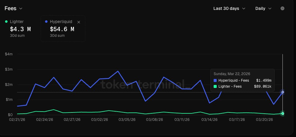Click the $3m y-axis label
The image size is (296, 137).
pyautogui.click(x=9, y=69)
